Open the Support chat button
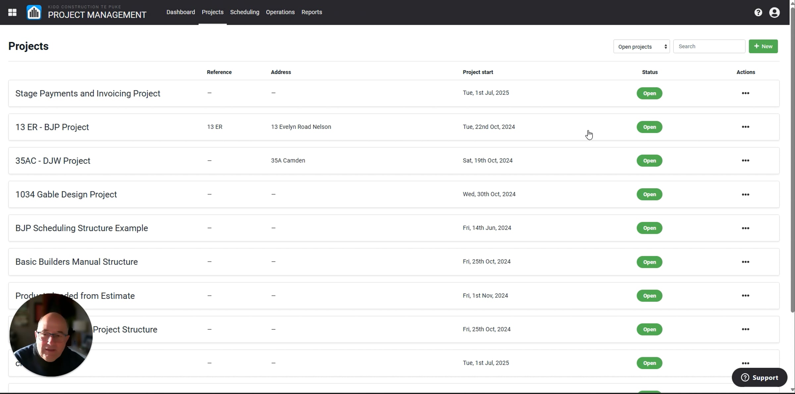The image size is (795, 394). [x=759, y=377]
